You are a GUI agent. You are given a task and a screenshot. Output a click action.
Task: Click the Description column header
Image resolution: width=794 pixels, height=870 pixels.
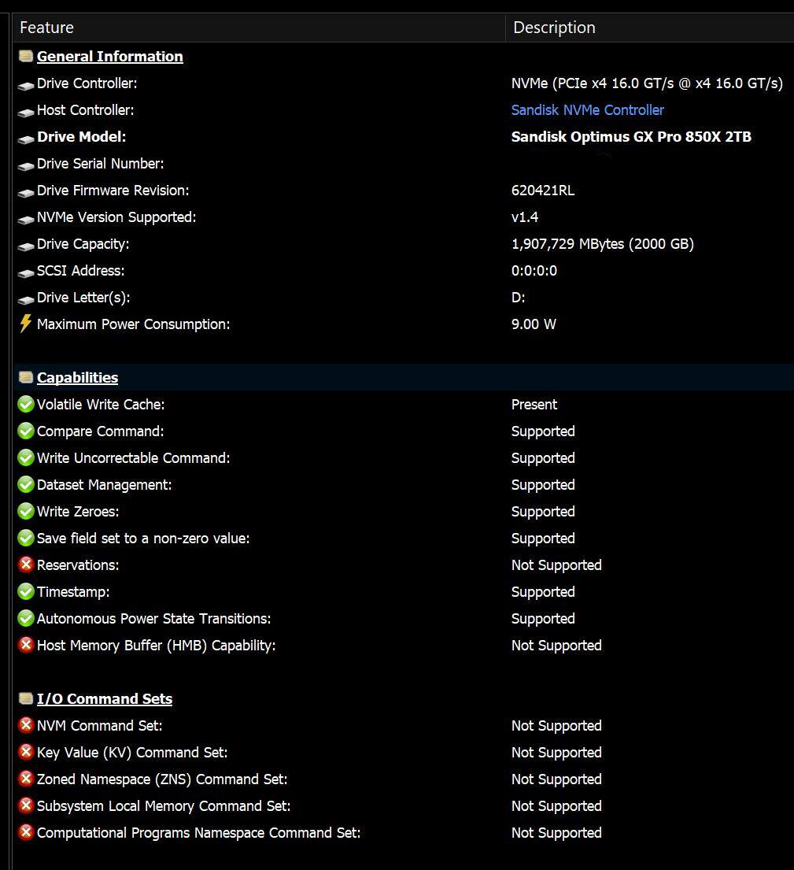tap(650, 28)
